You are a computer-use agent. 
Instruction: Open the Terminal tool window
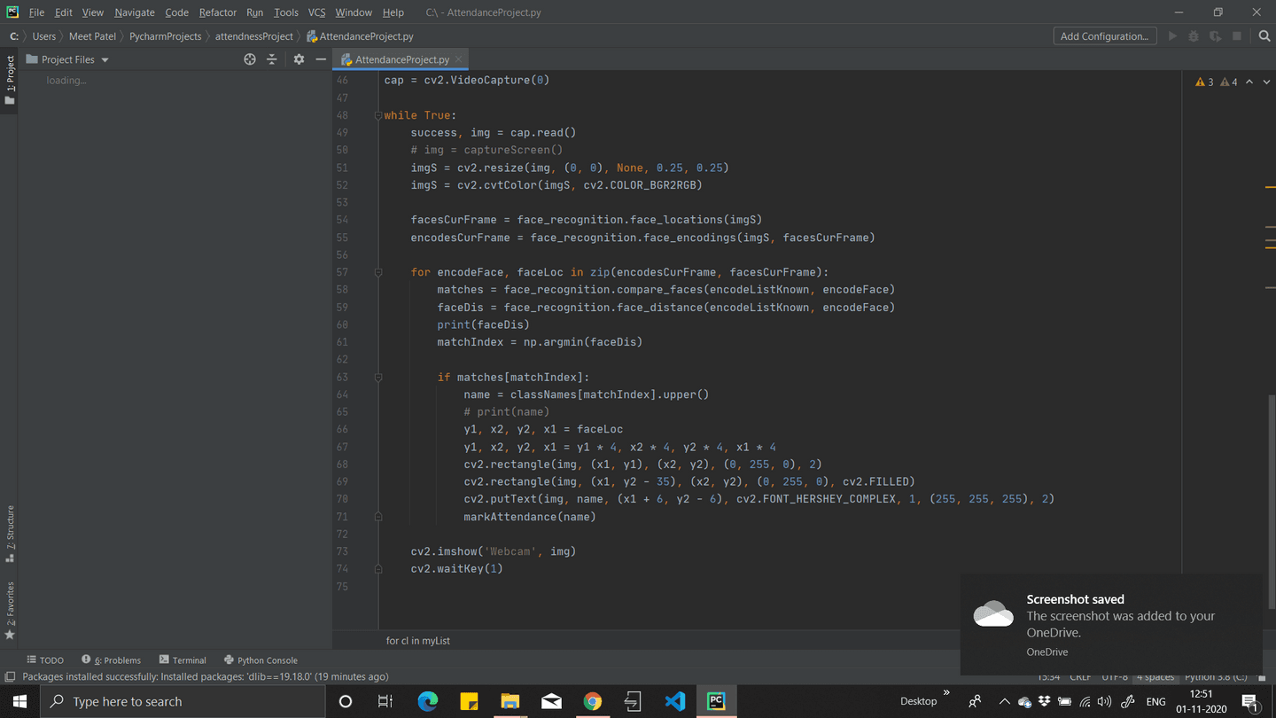point(183,659)
